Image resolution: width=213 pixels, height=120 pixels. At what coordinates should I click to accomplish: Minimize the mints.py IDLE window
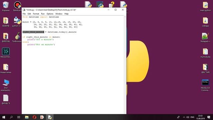coord(108,10)
